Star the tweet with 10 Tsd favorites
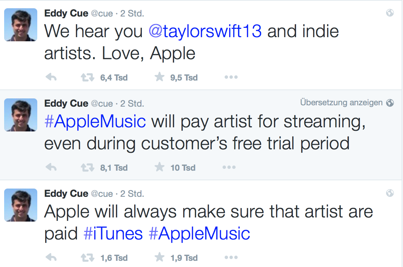This screenshot has height=267, width=403. point(159,168)
